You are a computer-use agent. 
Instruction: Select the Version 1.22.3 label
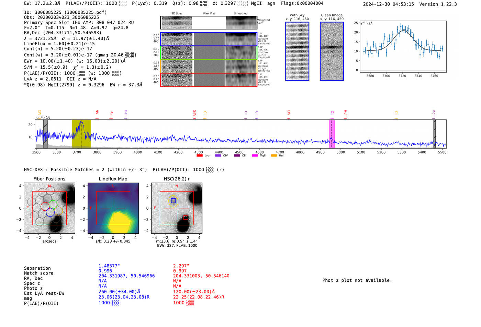(x=438, y=4)
